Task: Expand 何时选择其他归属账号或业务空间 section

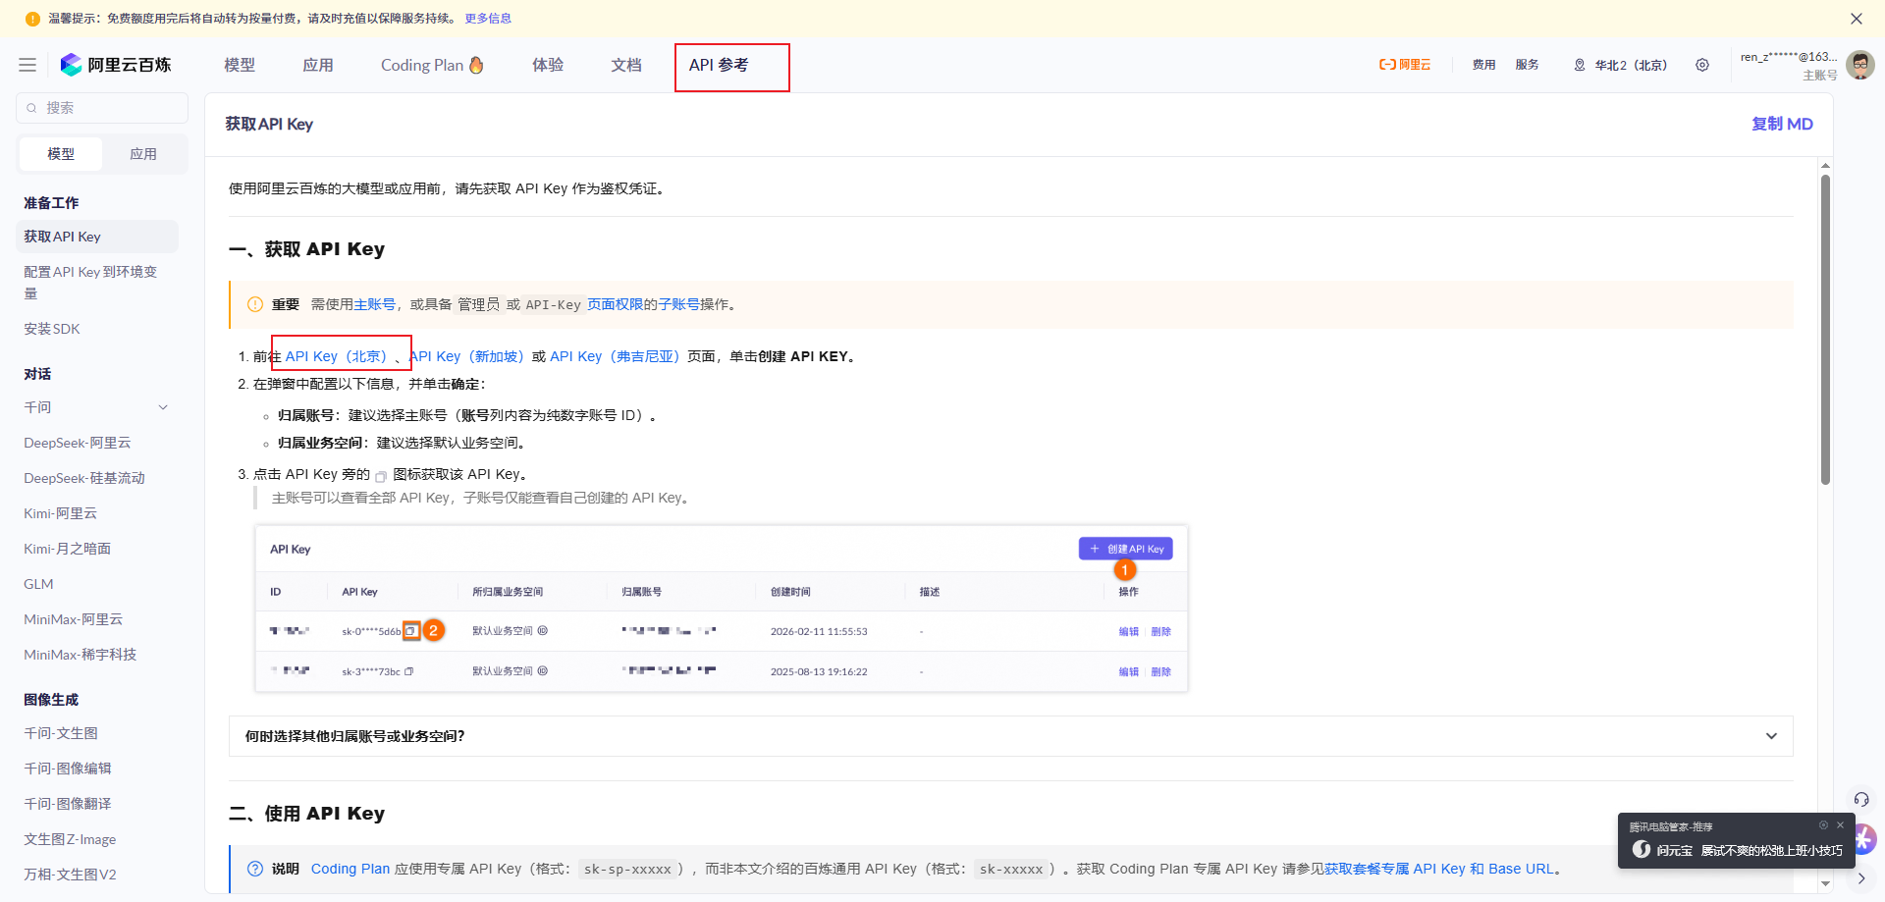Action: [1771, 736]
